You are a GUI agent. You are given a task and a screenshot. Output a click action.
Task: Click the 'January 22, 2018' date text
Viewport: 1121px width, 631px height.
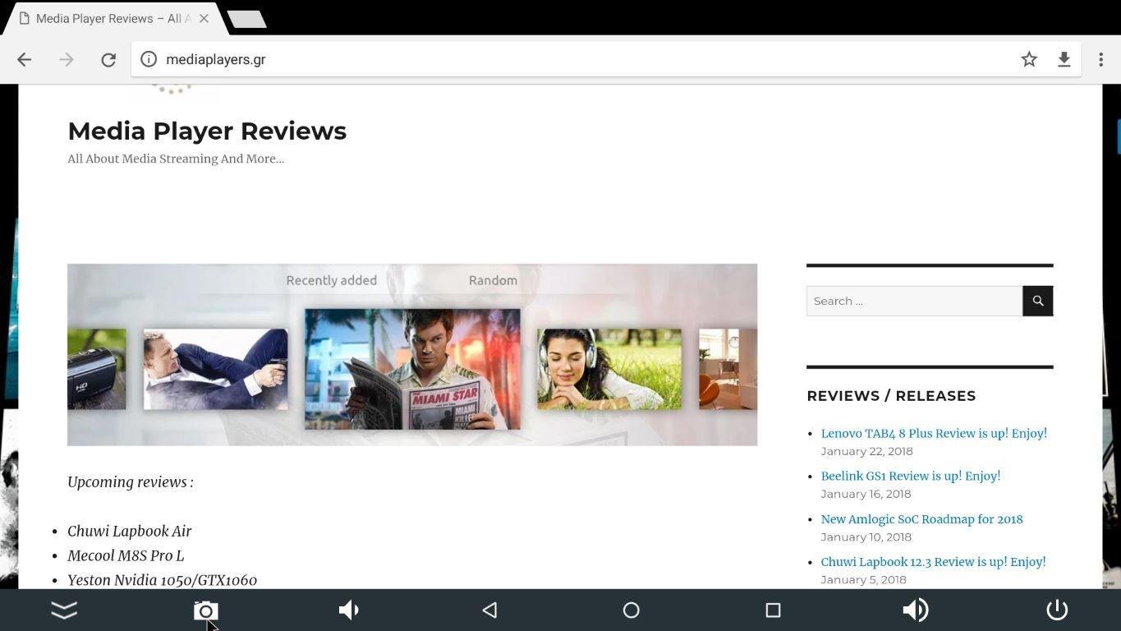pos(866,451)
